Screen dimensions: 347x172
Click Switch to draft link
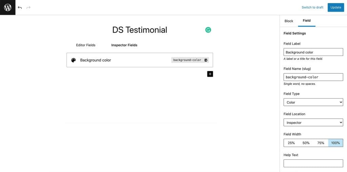(x=312, y=7)
